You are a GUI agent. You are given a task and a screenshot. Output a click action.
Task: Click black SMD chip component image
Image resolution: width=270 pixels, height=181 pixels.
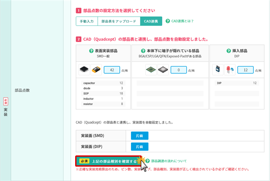[x=84, y=70]
